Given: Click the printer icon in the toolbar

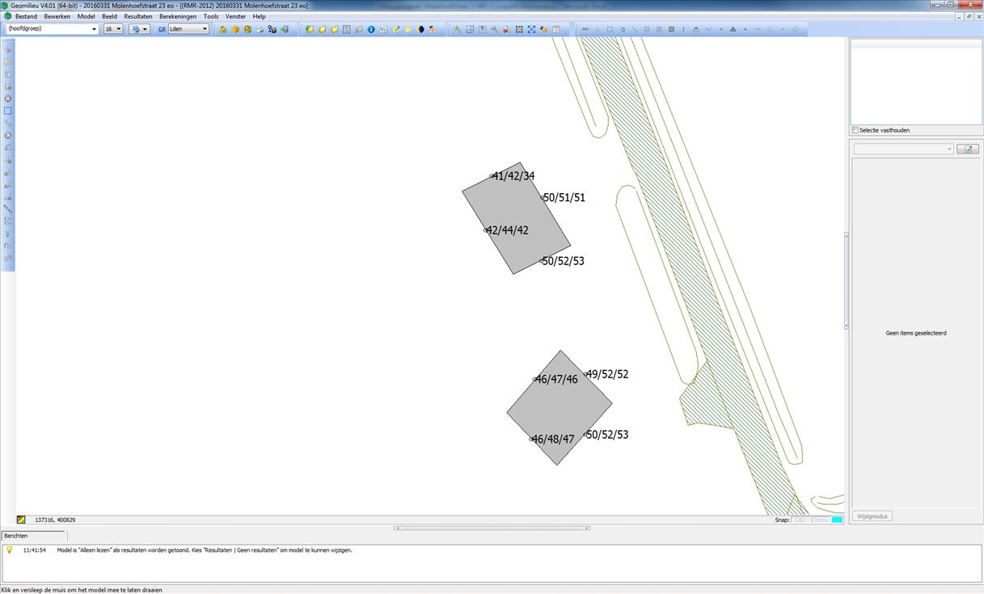Looking at the screenshot, I should pyautogui.click(x=260, y=29).
